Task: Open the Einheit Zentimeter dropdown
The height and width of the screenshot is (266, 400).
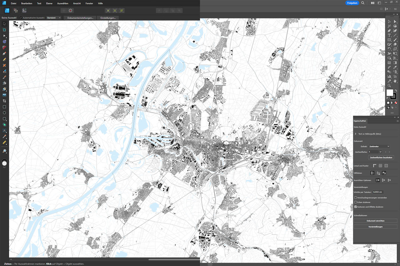Action: tap(379, 146)
